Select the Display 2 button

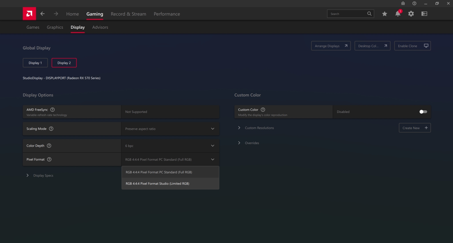(64, 63)
